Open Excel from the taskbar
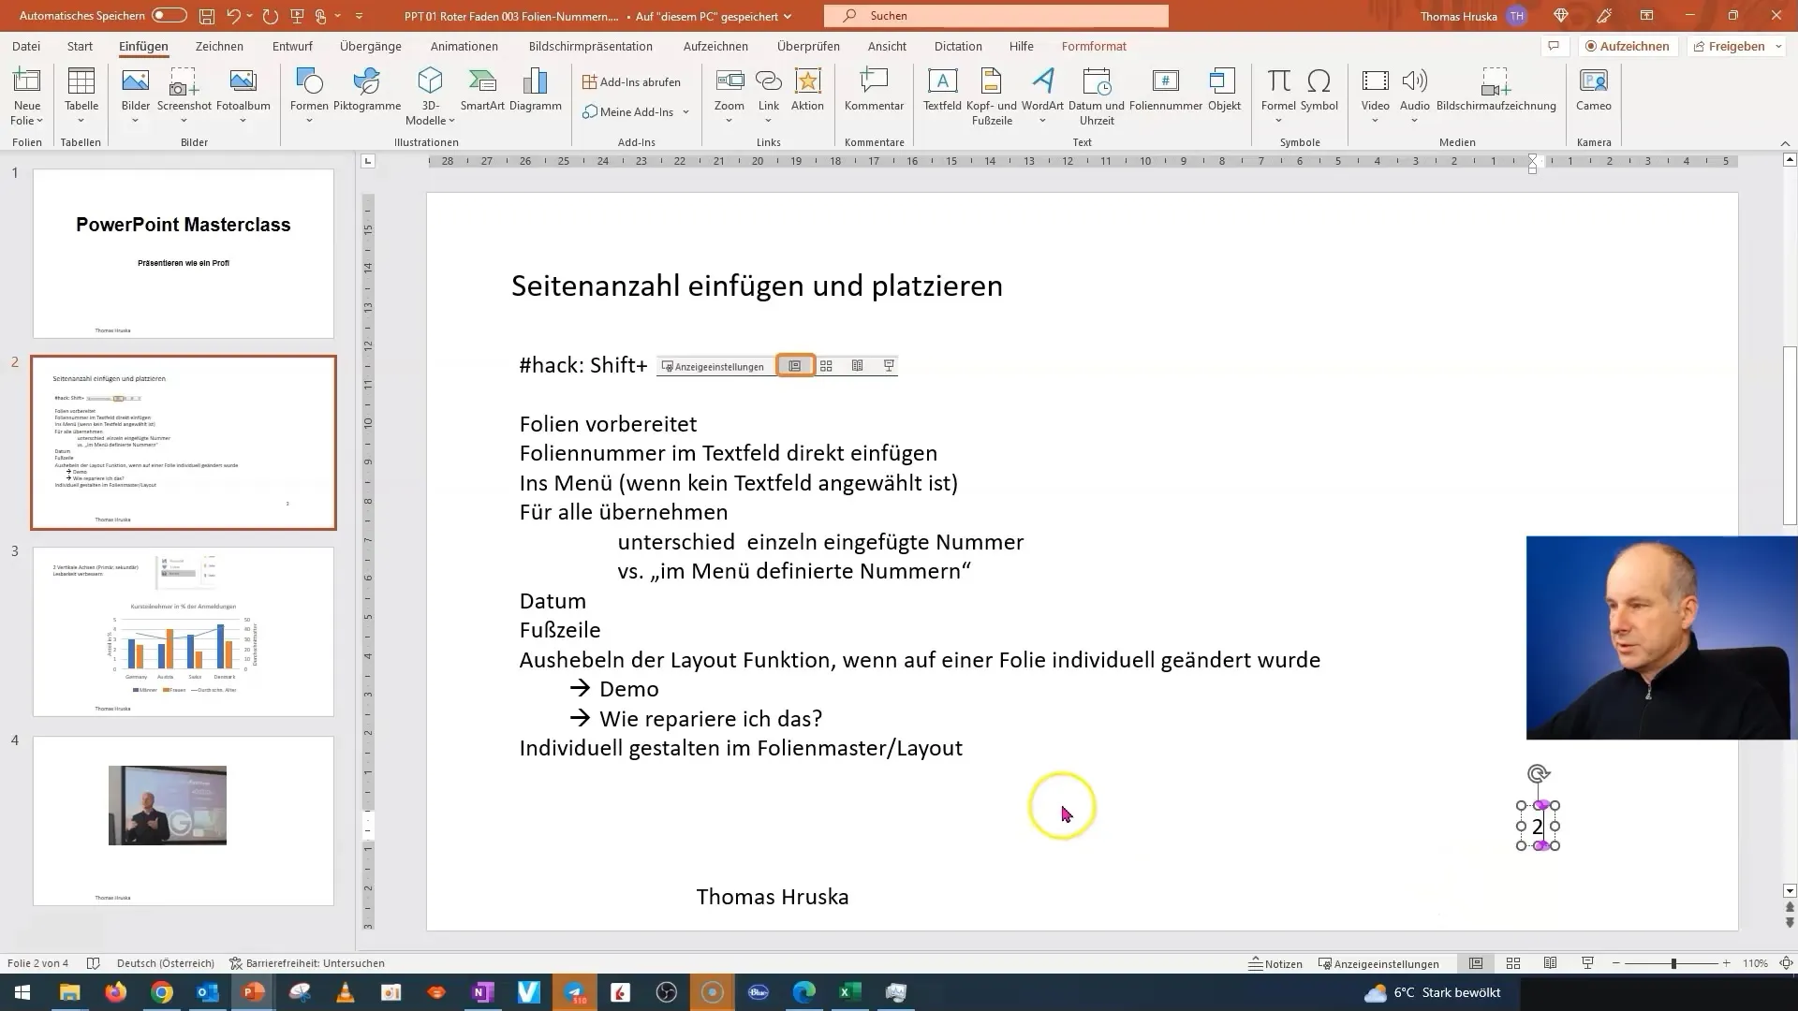The image size is (1798, 1011). (x=849, y=992)
